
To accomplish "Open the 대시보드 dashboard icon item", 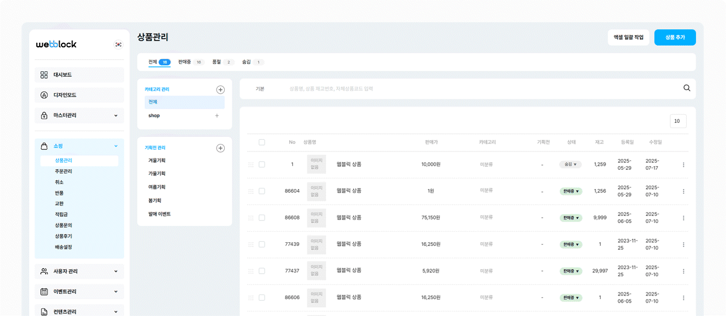I will [x=79, y=75].
